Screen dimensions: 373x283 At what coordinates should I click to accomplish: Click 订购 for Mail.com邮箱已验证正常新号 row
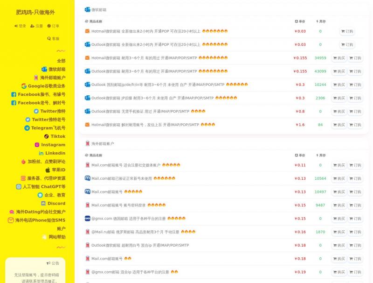pos(355,178)
